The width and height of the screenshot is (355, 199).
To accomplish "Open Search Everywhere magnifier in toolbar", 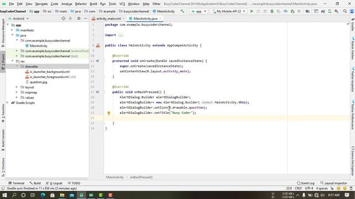I will (x=345, y=11).
